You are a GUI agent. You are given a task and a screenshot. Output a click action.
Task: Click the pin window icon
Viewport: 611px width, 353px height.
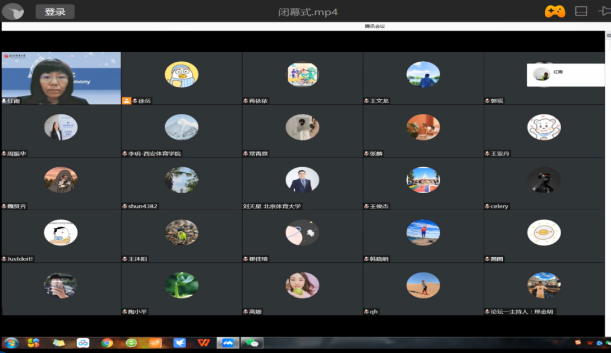[x=604, y=11]
